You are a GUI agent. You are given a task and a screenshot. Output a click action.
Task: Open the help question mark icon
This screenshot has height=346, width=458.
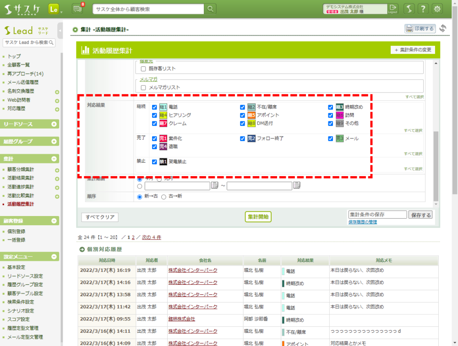coord(423,9)
